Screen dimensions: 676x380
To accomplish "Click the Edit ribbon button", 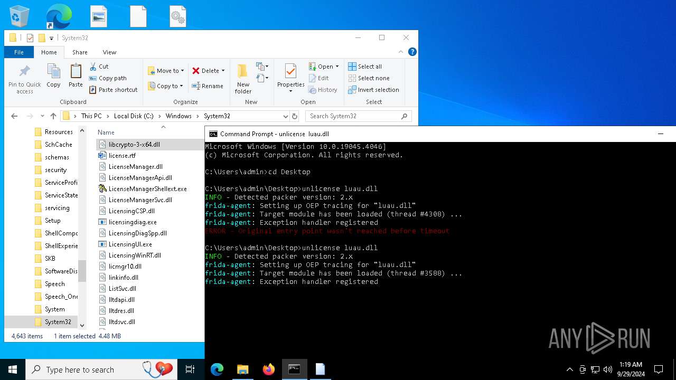I will point(319,78).
